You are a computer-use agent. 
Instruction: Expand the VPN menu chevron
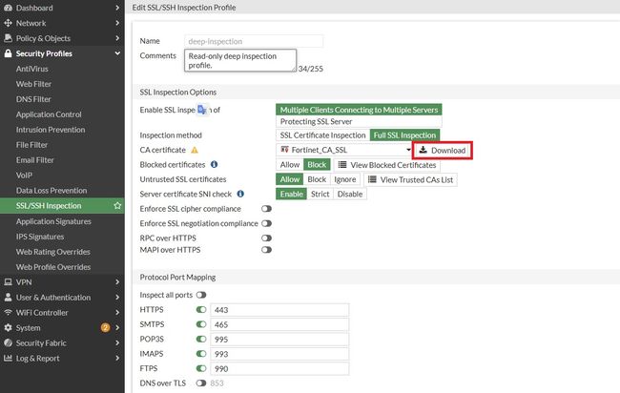117,282
